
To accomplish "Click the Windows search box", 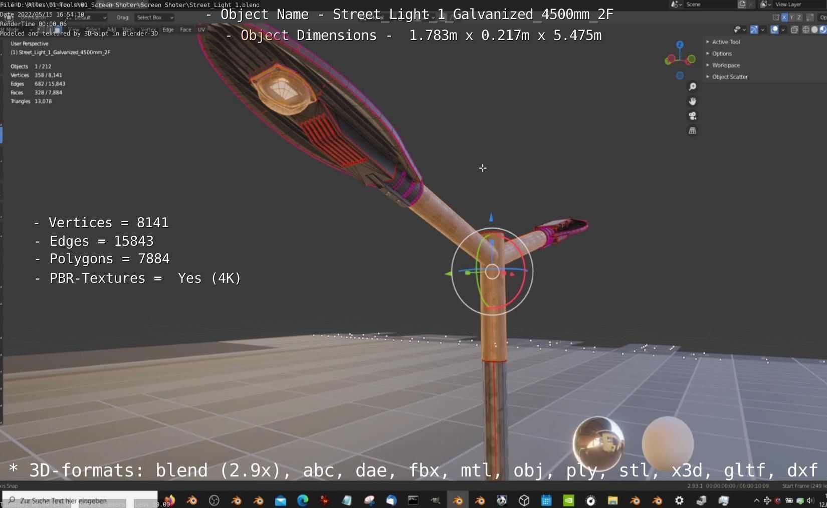I will point(80,500).
